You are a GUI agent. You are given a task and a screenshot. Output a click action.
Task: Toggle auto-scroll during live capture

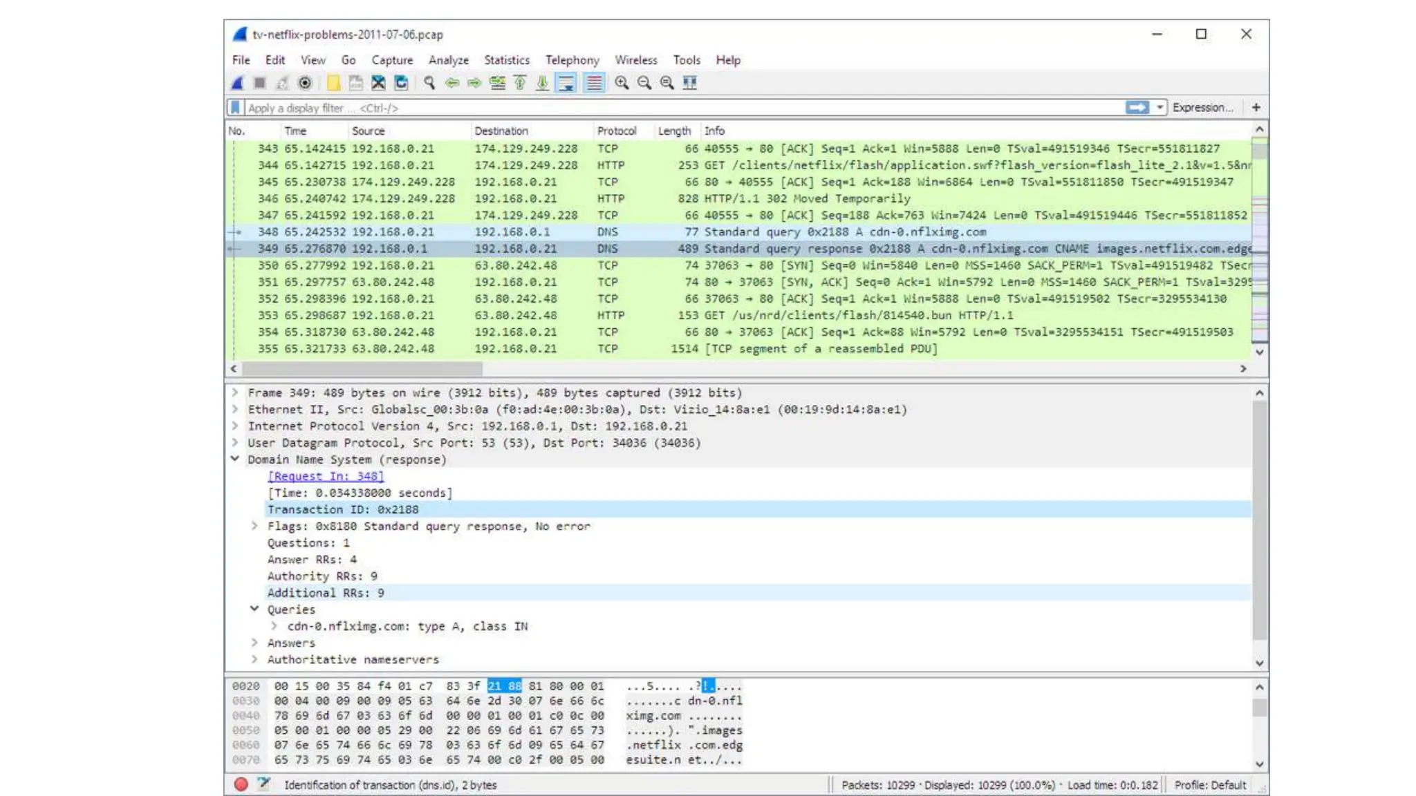click(x=566, y=83)
